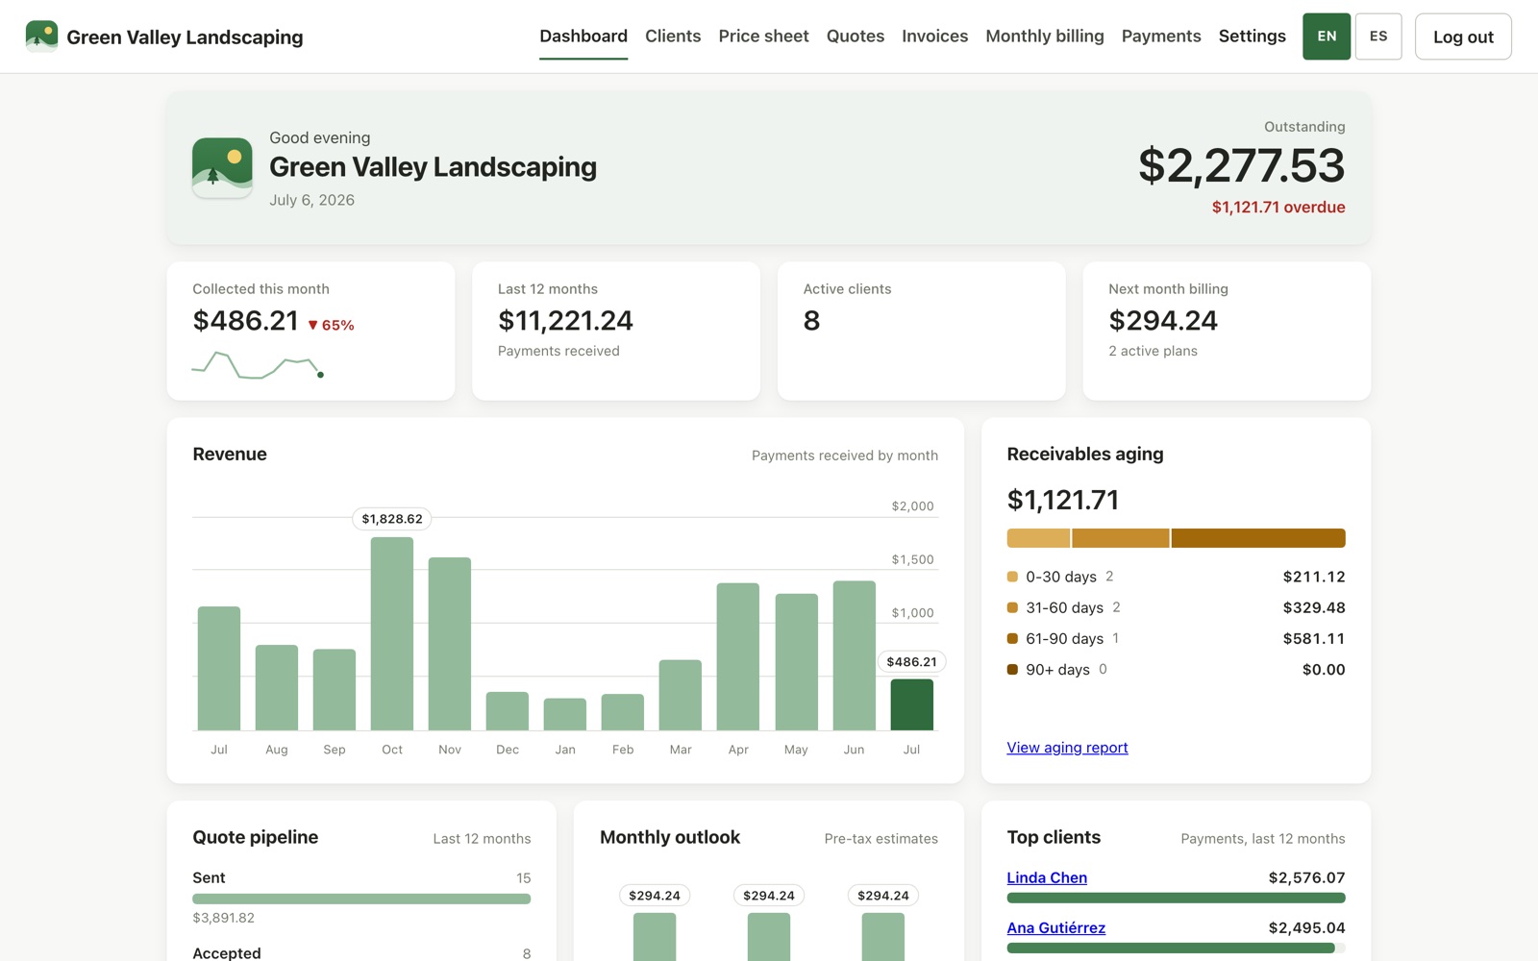Click the Active clients count 8
Screen dimensions: 1538x961
811,320
